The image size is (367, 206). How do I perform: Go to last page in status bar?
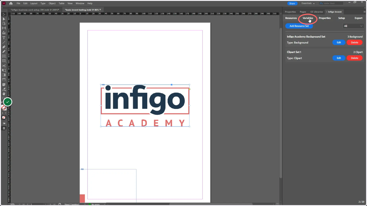click(54, 204)
